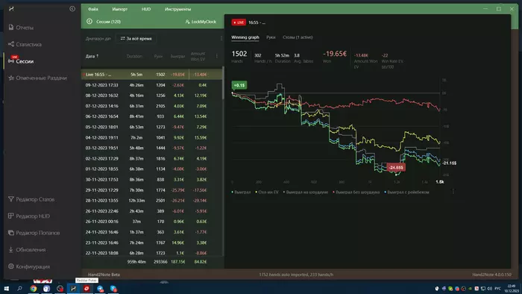Viewport: 522px width, 294px height.
Task: Toggle Выиграл без шоудауна legend series
Action: [356, 192]
